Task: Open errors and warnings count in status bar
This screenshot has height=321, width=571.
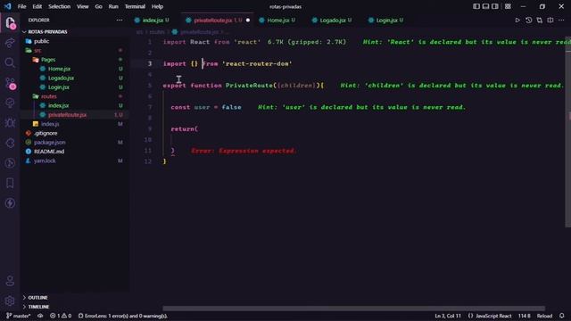Action: point(61,316)
